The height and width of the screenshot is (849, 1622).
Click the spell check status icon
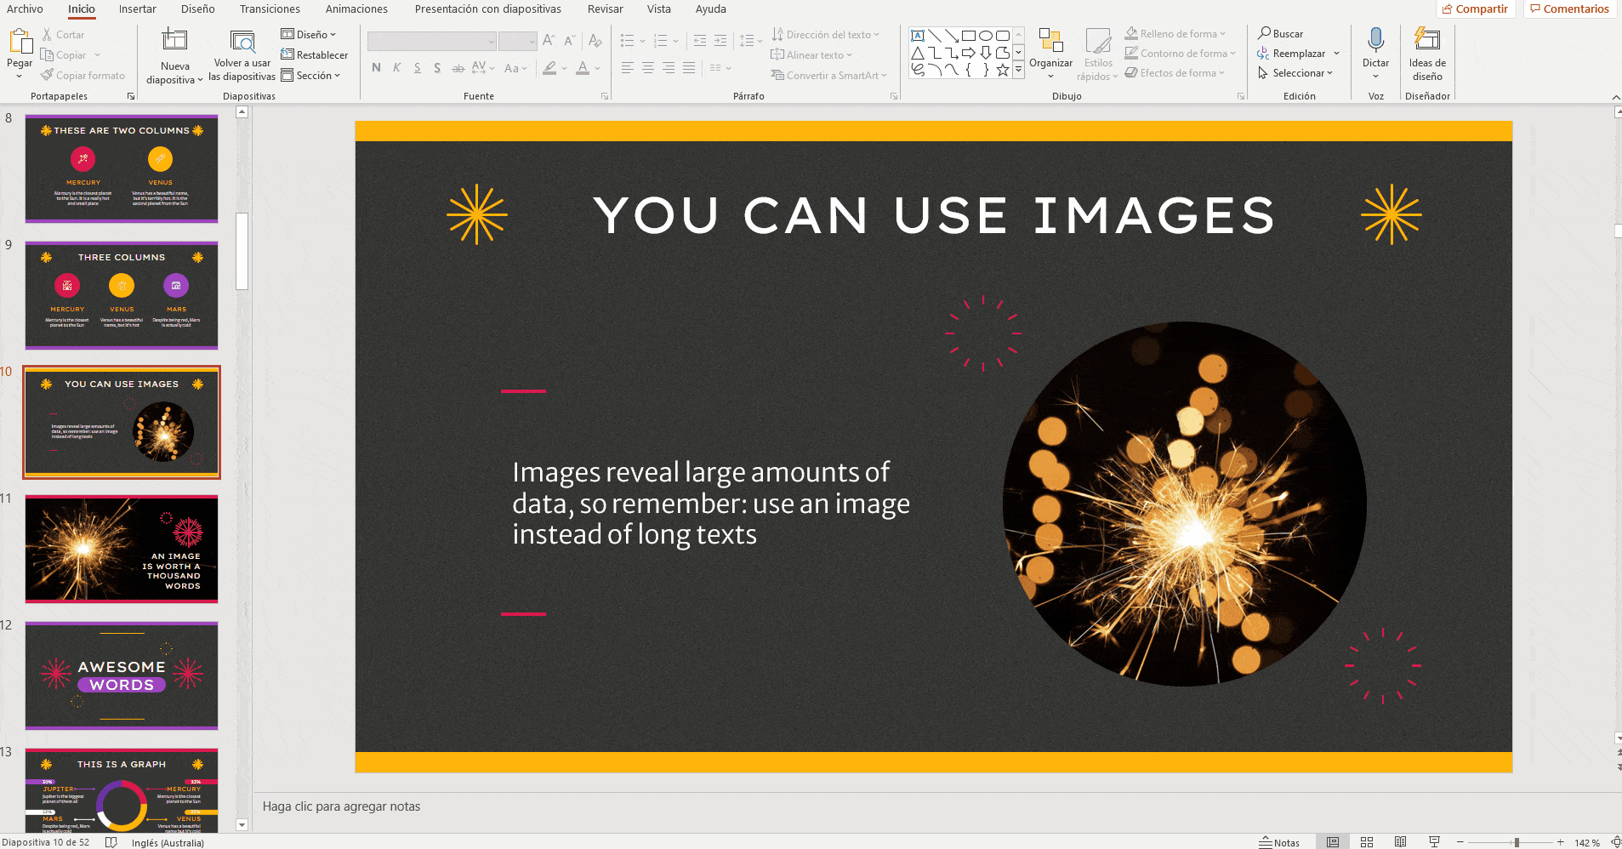tap(111, 842)
